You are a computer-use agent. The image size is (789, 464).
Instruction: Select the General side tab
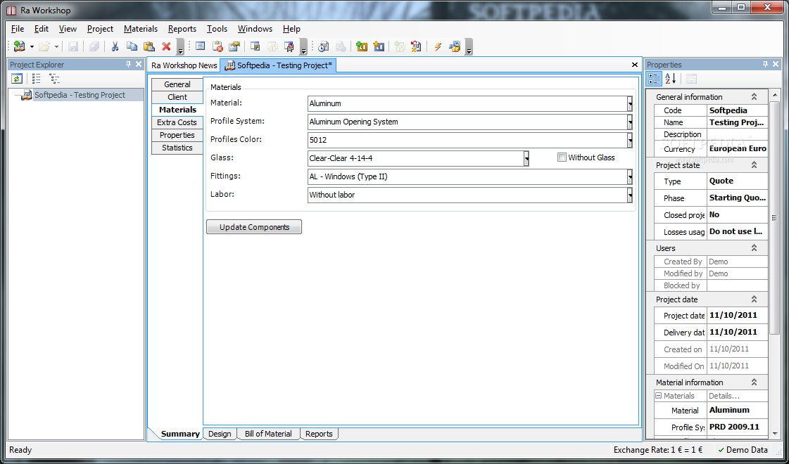[177, 84]
